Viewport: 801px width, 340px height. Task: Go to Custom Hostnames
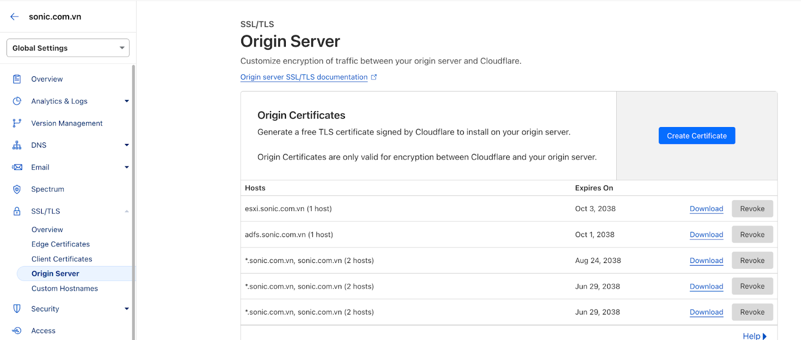65,288
